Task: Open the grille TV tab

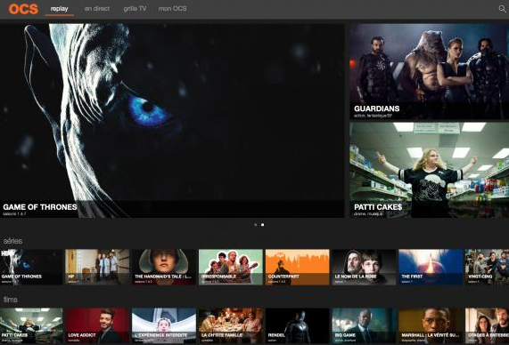Action: click(135, 9)
